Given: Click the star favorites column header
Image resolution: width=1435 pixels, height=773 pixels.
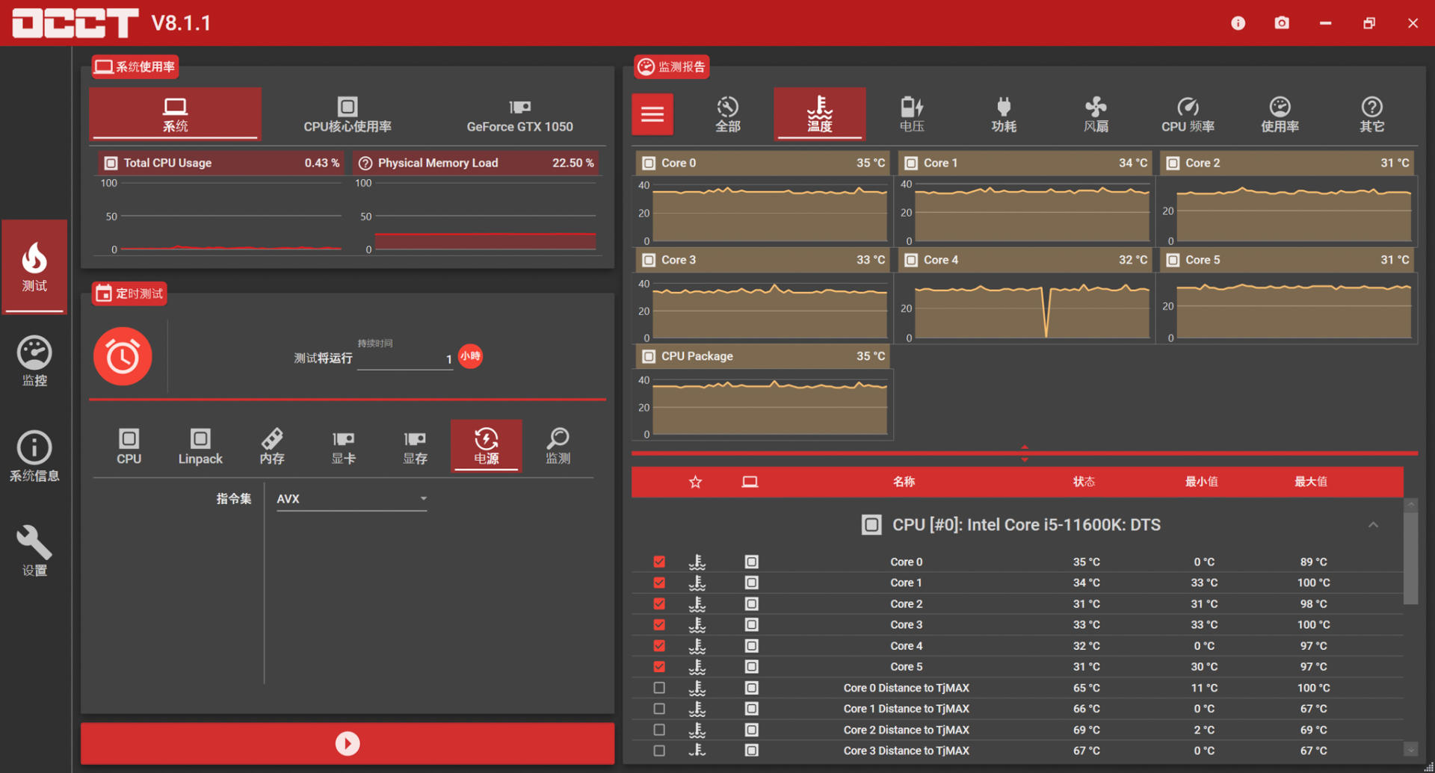Looking at the screenshot, I should pyautogui.click(x=696, y=482).
